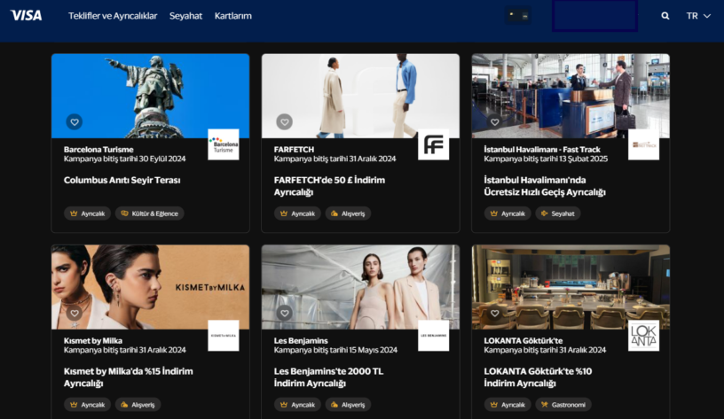The width and height of the screenshot is (724, 419).
Task: Favorite the LOKANTA Göktürk'te offer with the heart
Action: pos(494,313)
